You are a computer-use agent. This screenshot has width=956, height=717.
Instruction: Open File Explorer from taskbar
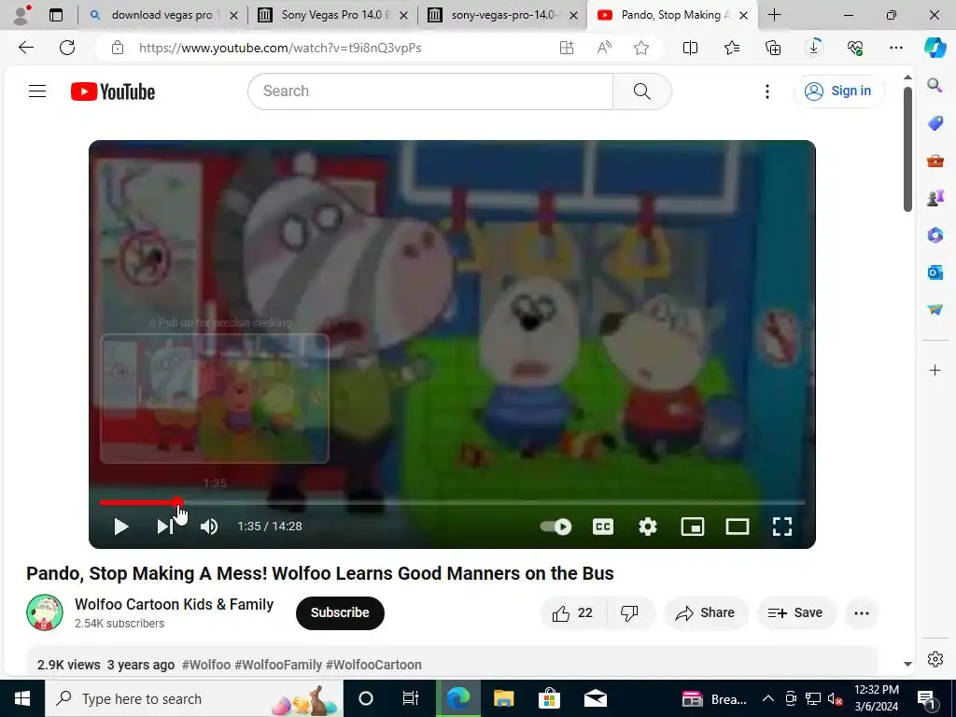pos(503,698)
